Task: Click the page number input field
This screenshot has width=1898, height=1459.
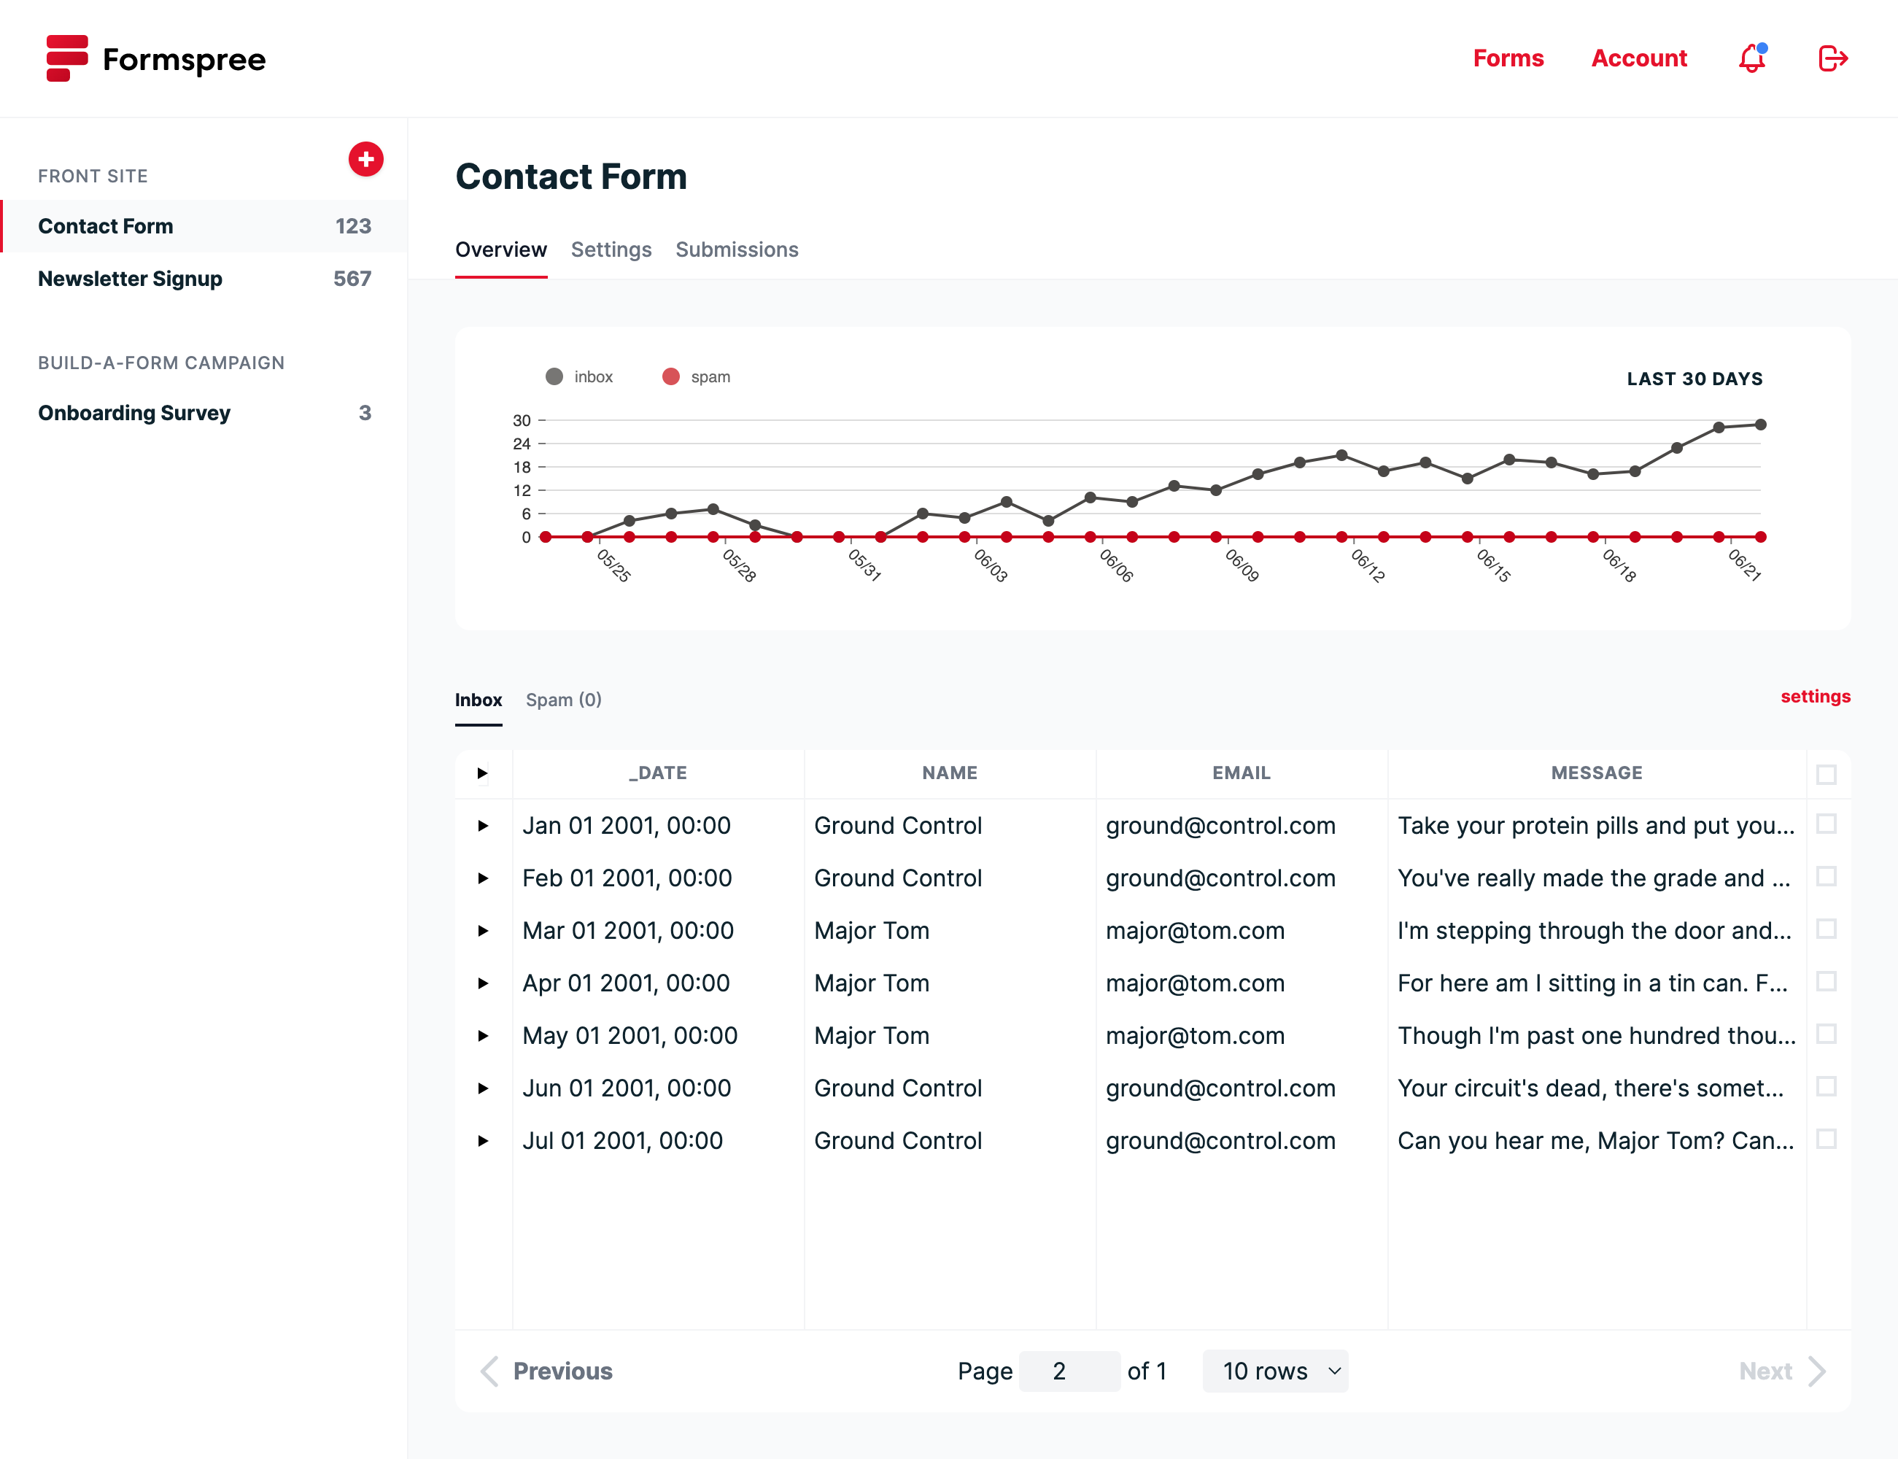Action: tap(1069, 1371)
